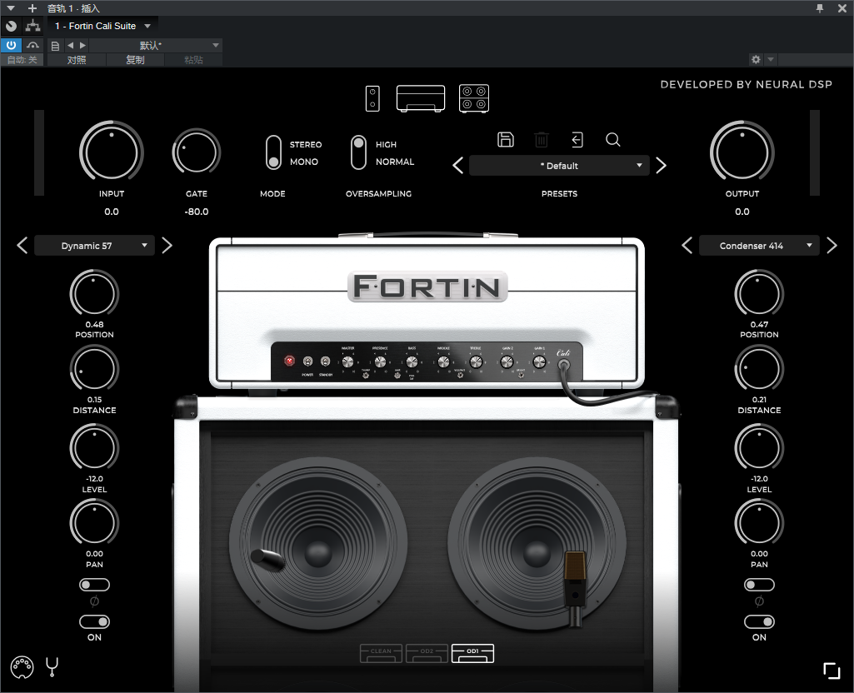Open Default presets dropdown
This screenshot has height=693, width=854.
559,166
